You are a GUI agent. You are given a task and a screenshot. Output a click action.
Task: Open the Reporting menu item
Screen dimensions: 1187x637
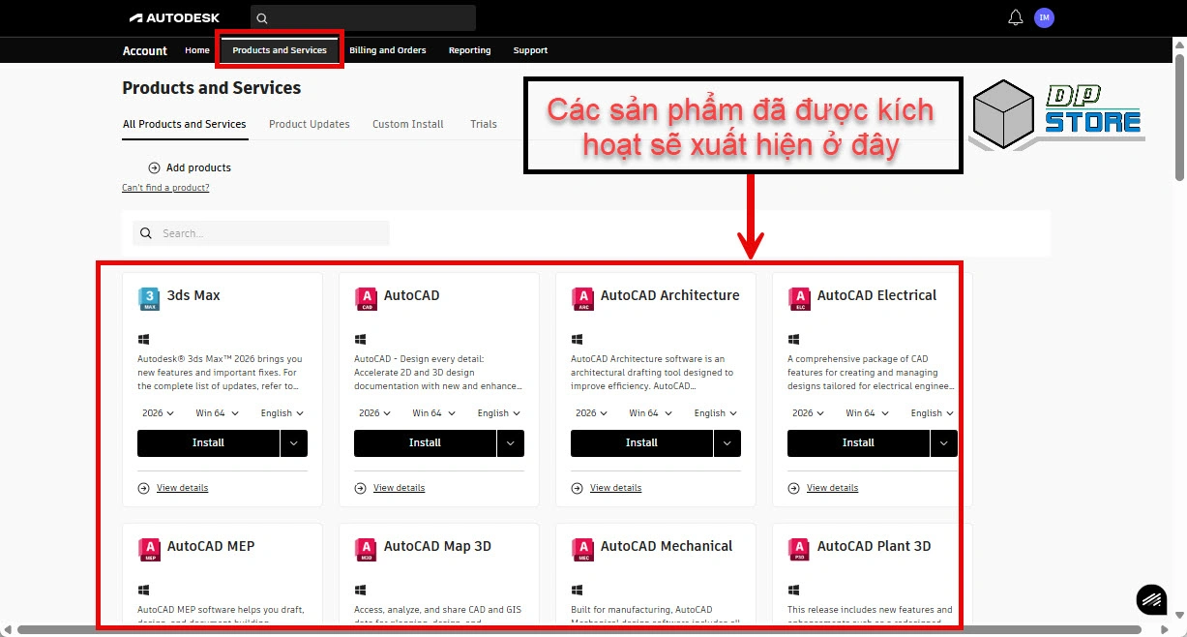[x=470, y=50]
